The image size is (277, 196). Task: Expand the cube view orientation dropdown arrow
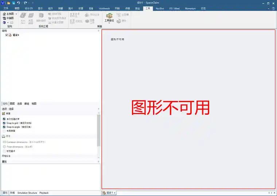8,23
